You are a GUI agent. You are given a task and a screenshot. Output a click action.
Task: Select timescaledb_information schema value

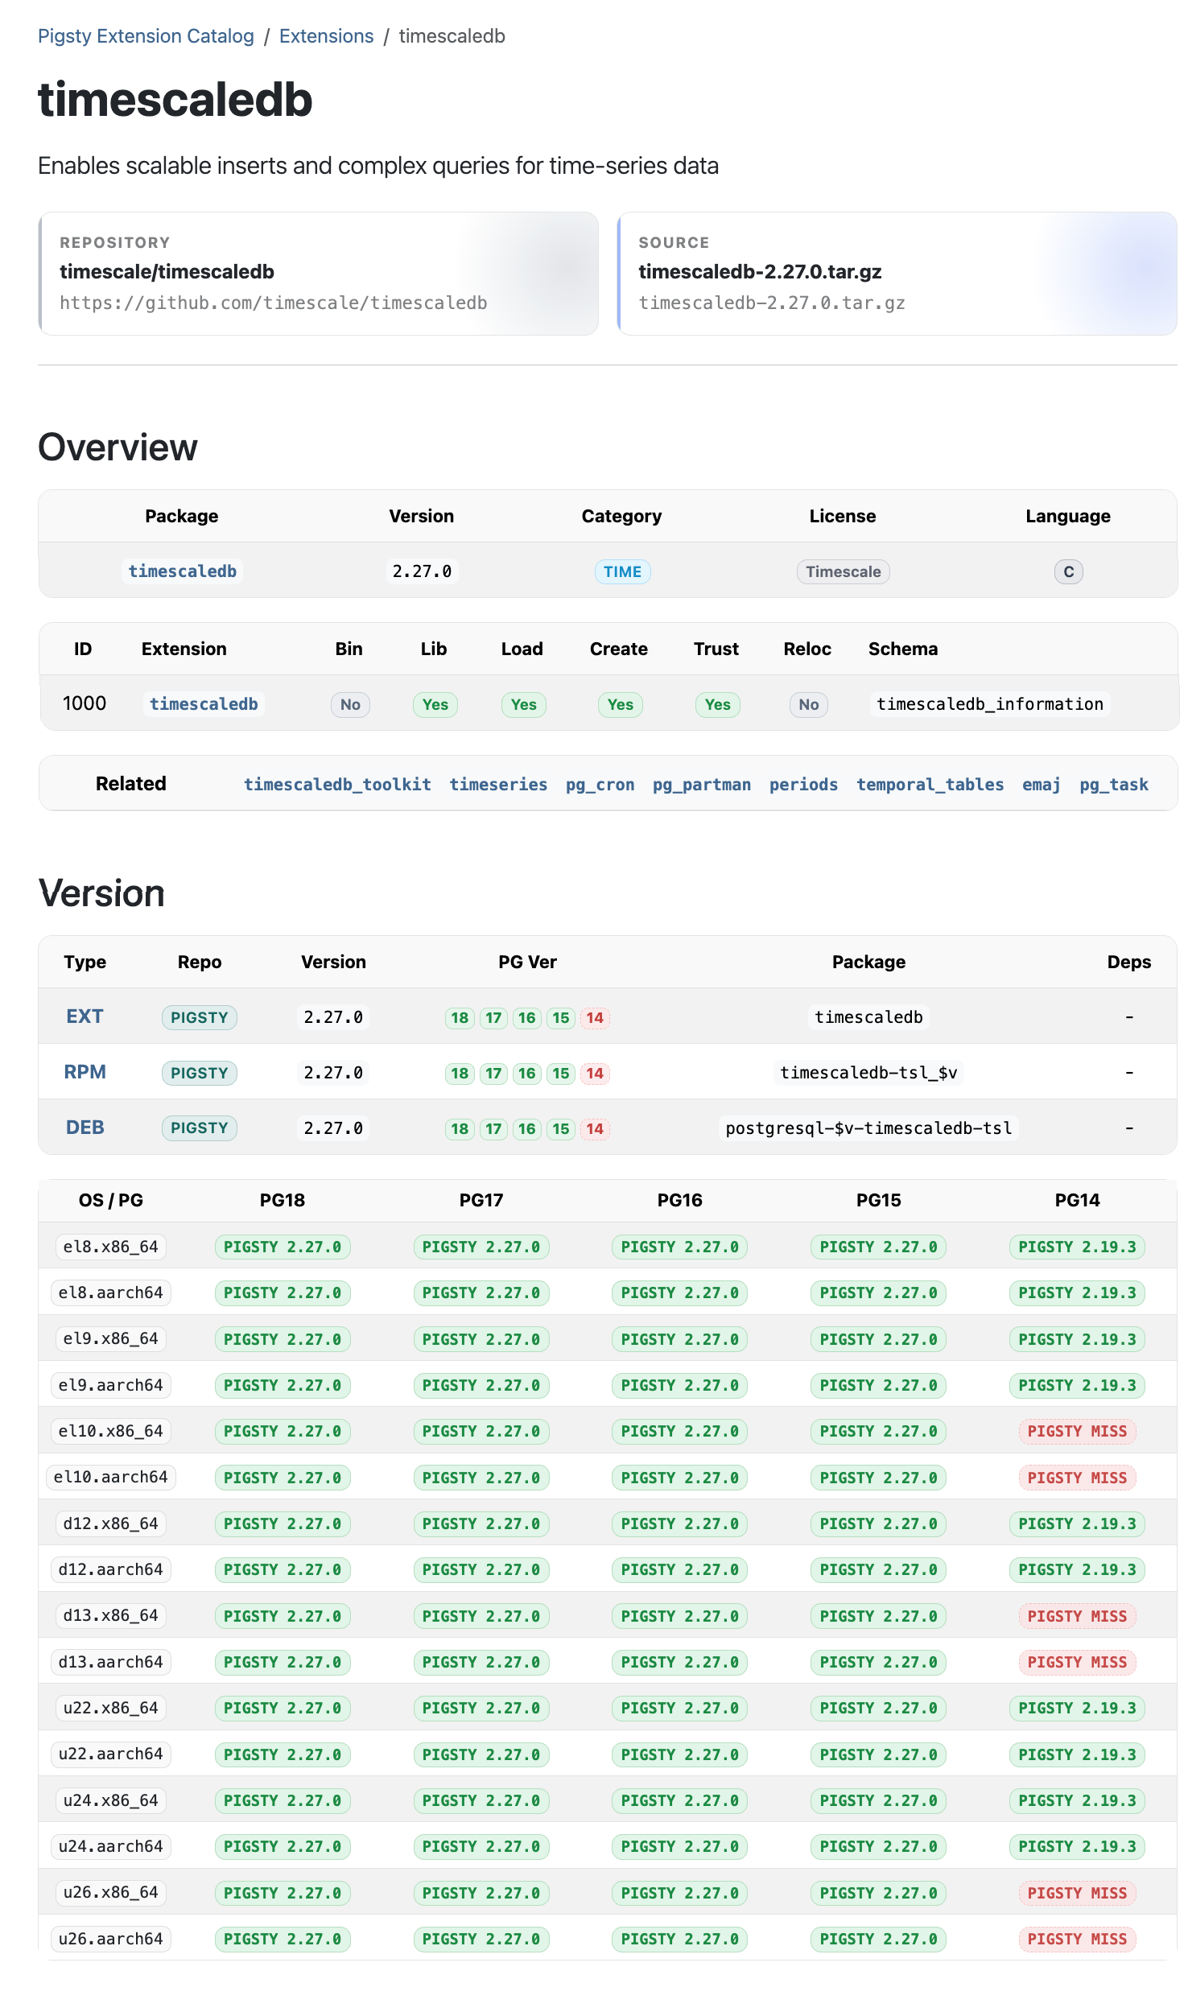coord(989,704)
